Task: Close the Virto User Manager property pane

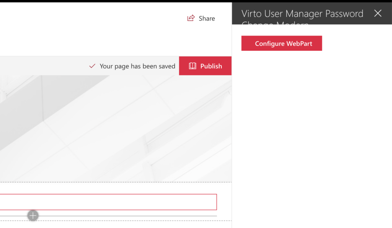Action: [378, 13]
